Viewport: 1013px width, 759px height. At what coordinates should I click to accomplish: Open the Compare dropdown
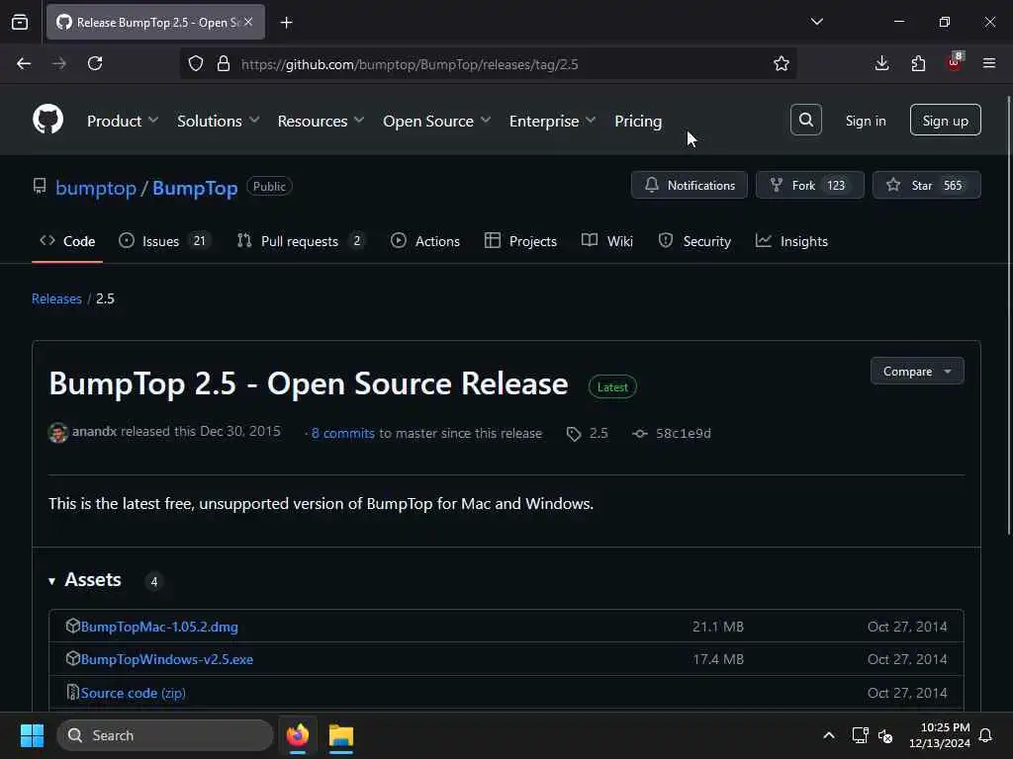[x=917, y=372]
